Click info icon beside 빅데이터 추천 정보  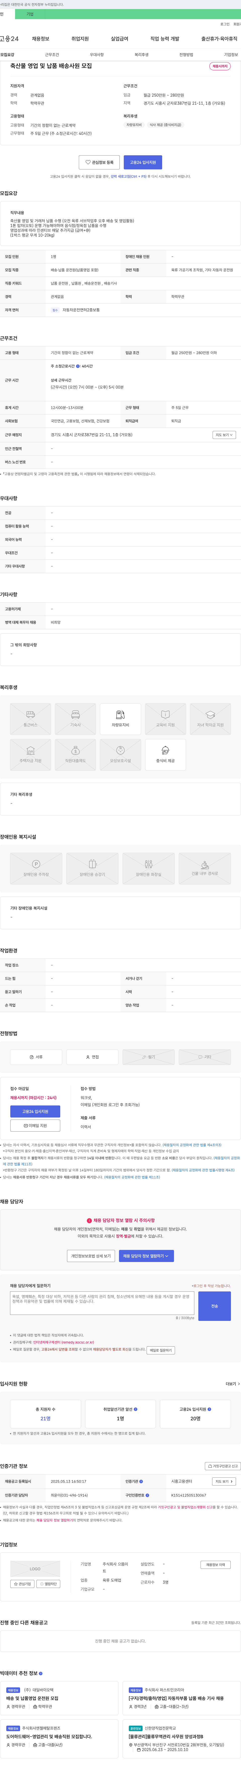coord(41,1673)
